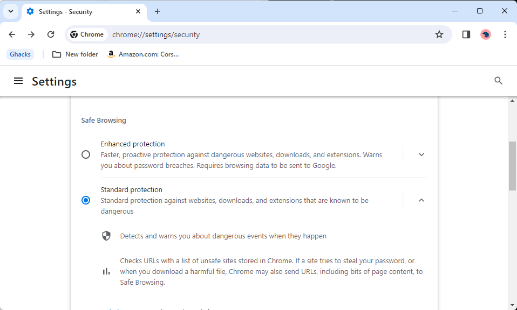Open the Amazon.com bookmark

143,54
